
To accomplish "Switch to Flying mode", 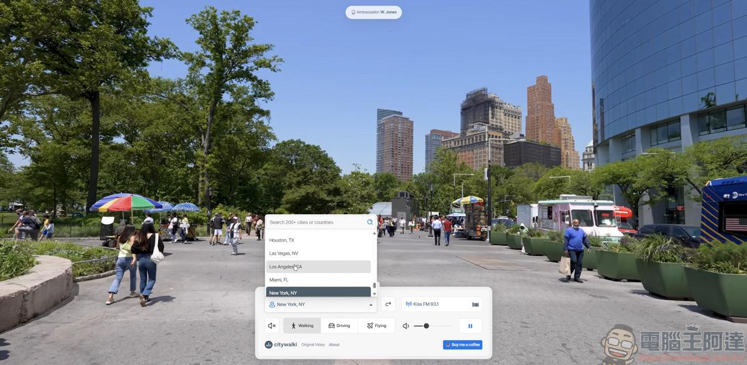I will pyautogui.click(x=377, y=326).
